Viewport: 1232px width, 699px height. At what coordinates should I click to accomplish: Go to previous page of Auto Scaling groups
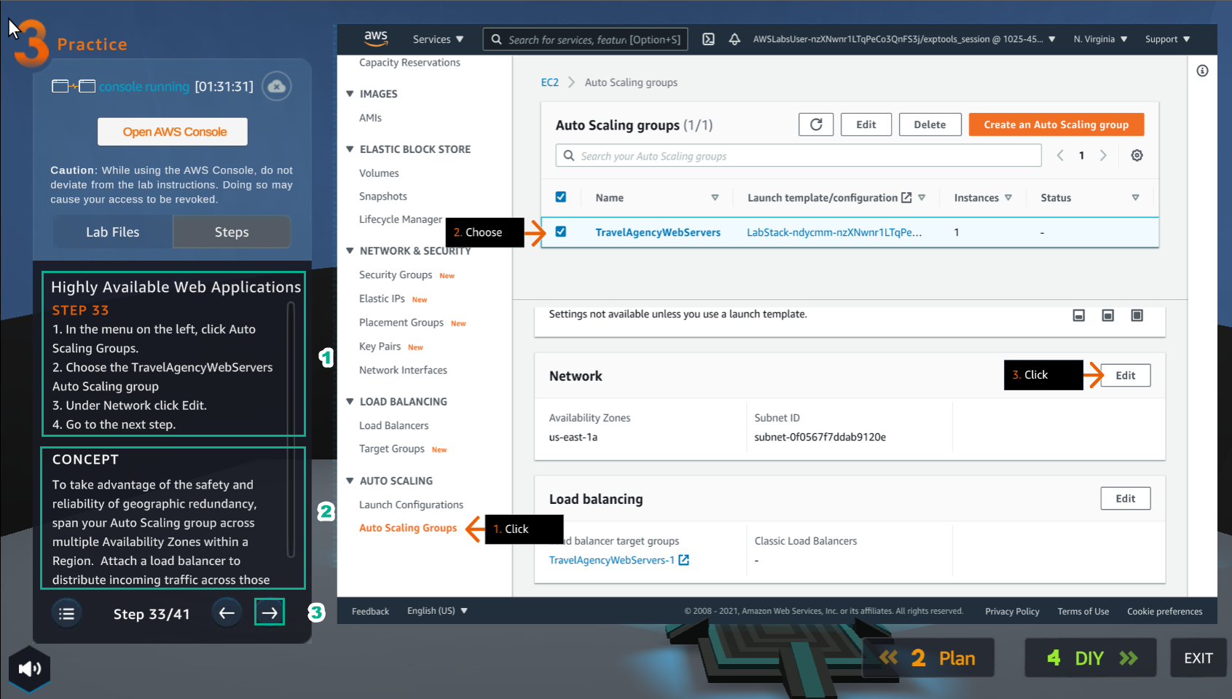[x=1060, y=155]
